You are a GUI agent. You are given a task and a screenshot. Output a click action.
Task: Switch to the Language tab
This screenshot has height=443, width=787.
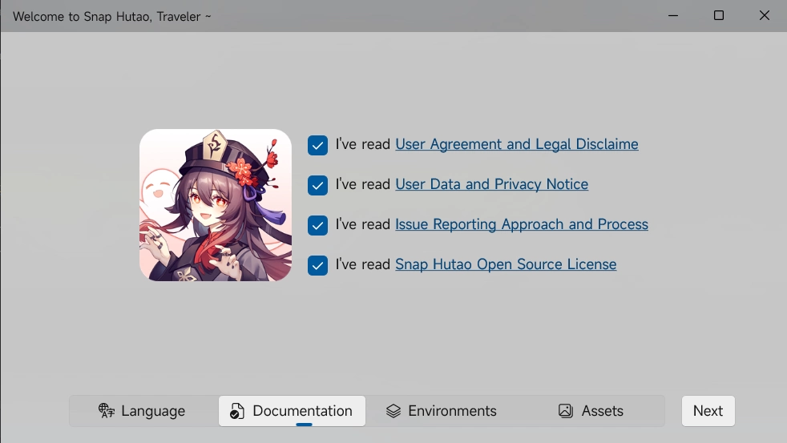point(143,411)
